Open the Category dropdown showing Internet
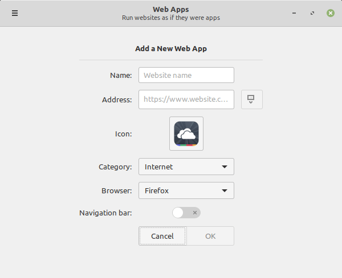The width and height of the screenshot is (342, 278). pos(186,167)
